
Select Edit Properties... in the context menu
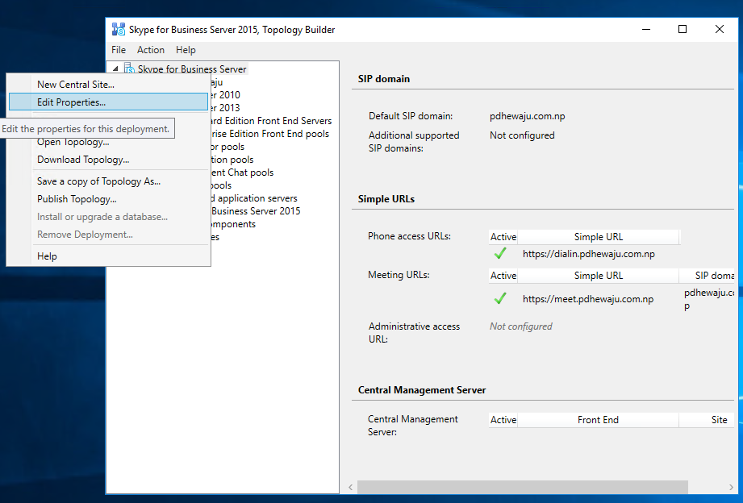[x=108, y=102]
